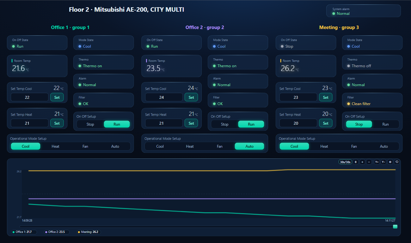Viewport: 411px width, 243px height.
Task: Confirm Office 2 Set Temp Cool with Set
Action: pos(191,97)
